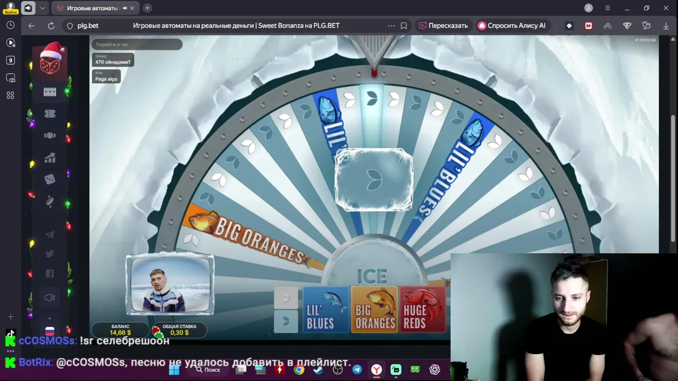Viewport: 678px width, 381px height.
Task: Open the gem F extension icon
Action: click(x=627, y=25)
